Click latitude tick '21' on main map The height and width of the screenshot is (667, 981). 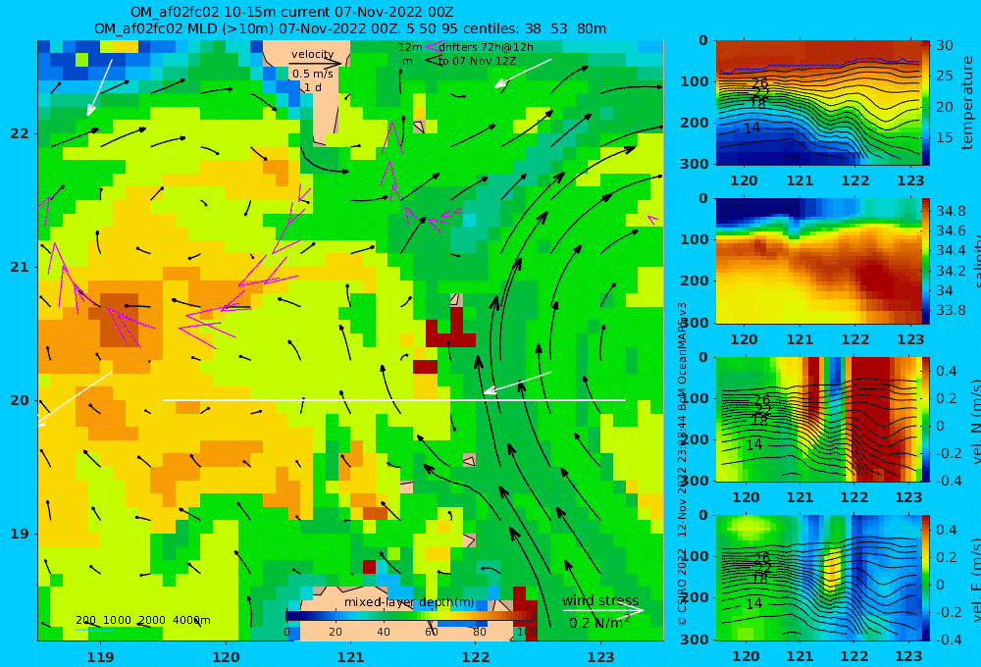coord(20,267)
